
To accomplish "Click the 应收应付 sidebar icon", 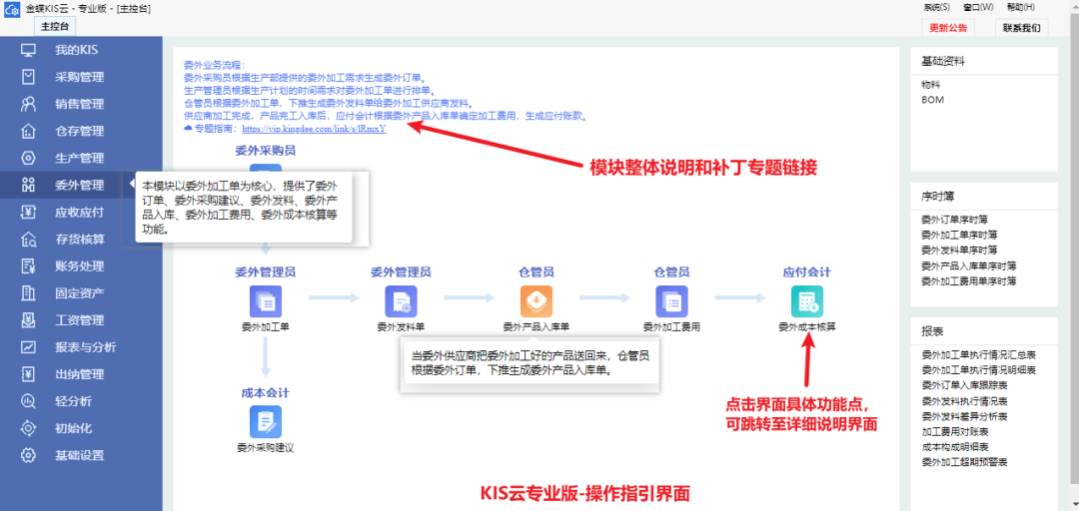I will [x=28, y=212].
